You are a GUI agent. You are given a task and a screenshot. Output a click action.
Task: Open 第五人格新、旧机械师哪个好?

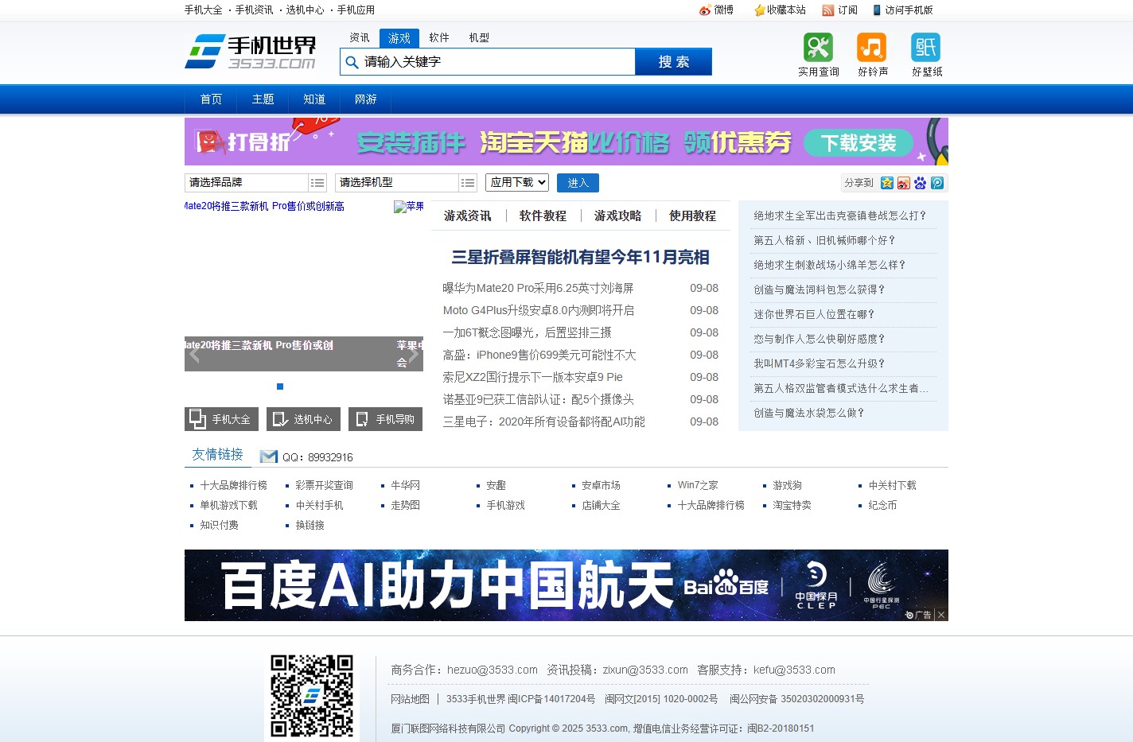pos(824,240)
